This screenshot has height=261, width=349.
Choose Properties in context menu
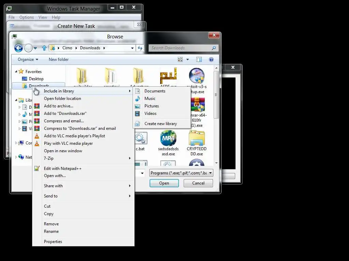83,242
